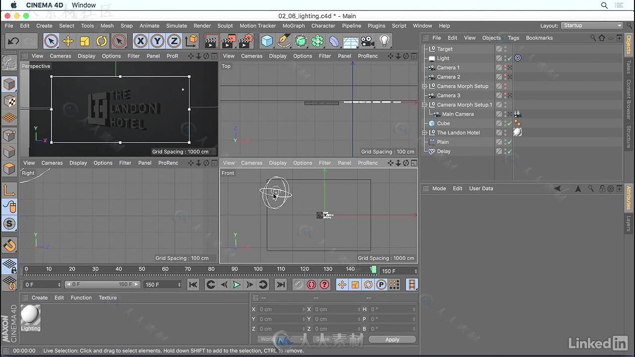Screen dimensions: 635x357
Task: Click the Make Editable icon in left palette
Action: (9, 62)
